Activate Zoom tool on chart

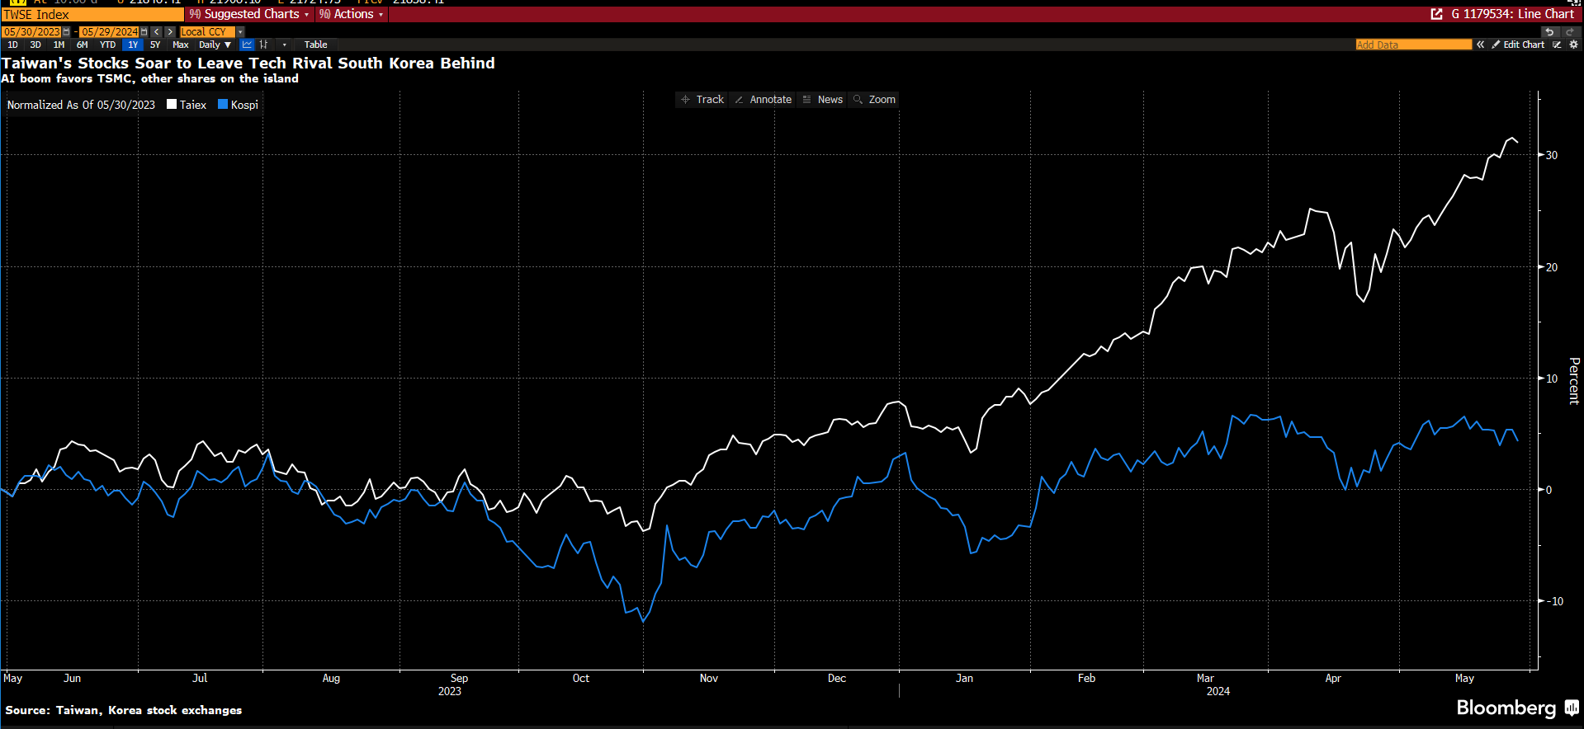pyautogui.click(x=874, y=100)
